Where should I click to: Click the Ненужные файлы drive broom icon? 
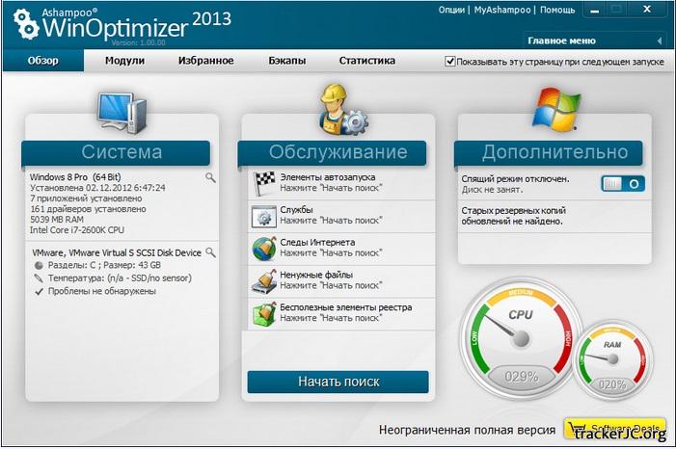[264, 281]
